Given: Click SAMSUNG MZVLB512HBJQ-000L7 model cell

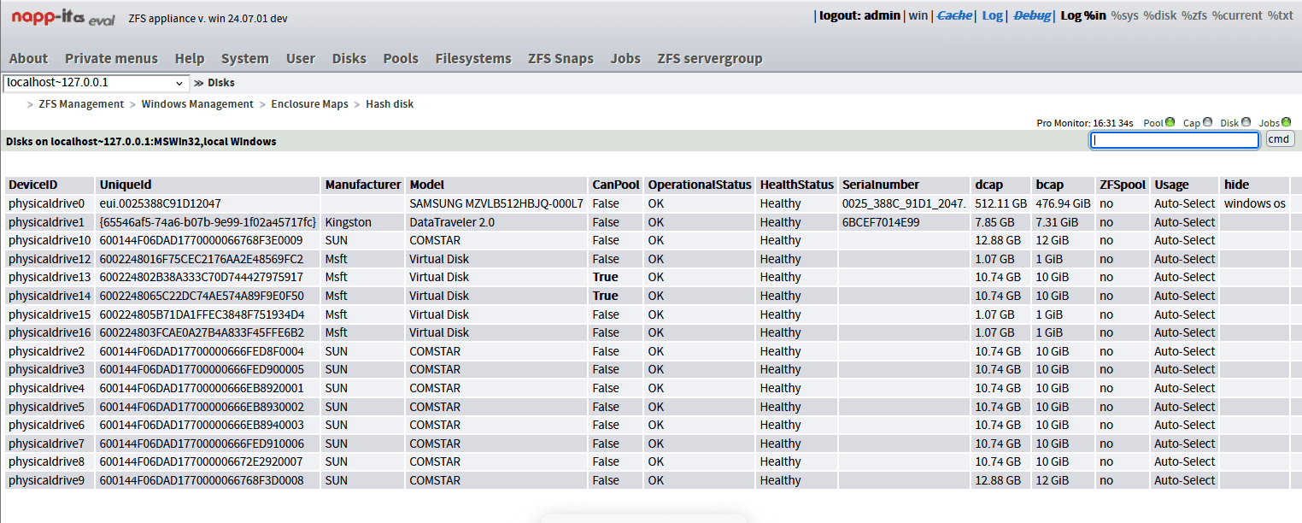Looking at the screenshot, I should coord(496,203).
